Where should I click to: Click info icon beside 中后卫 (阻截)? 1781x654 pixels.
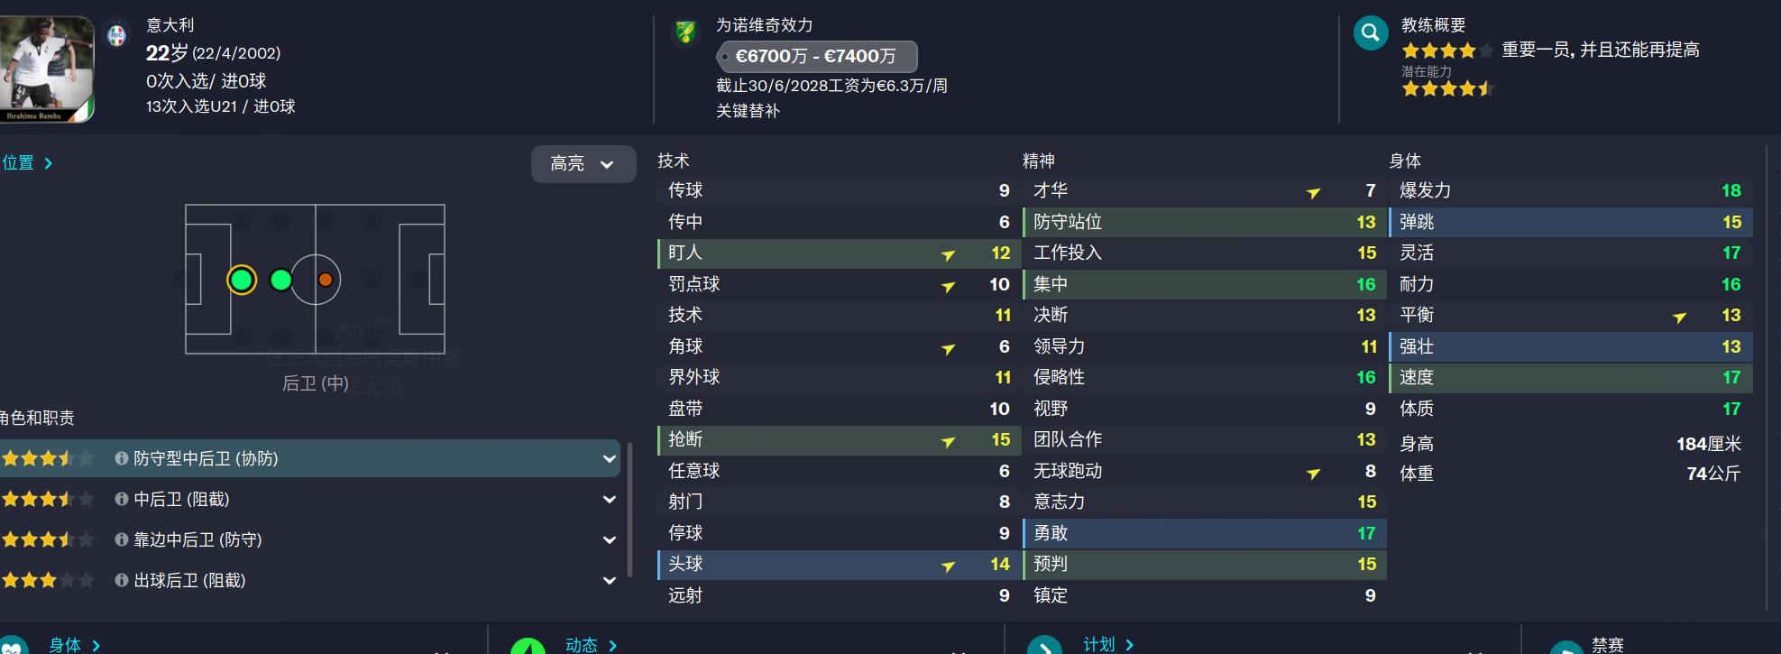coord(121,499)
